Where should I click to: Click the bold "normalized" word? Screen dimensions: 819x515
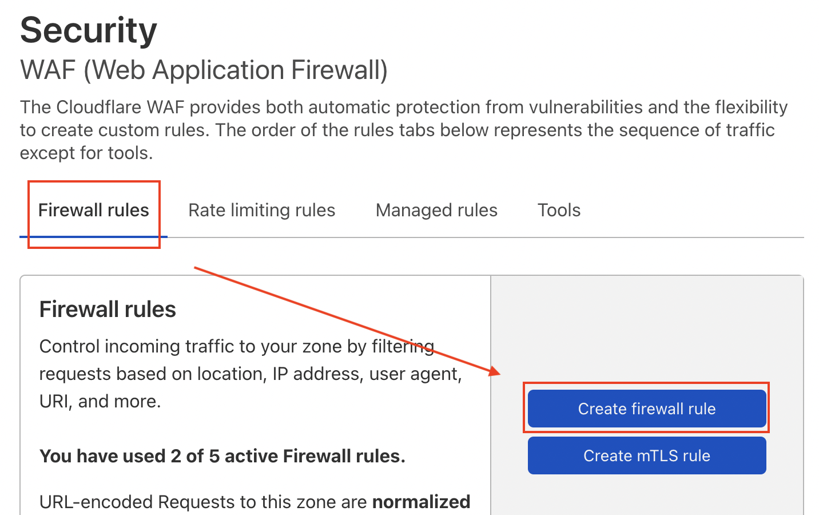coord(421,502)
